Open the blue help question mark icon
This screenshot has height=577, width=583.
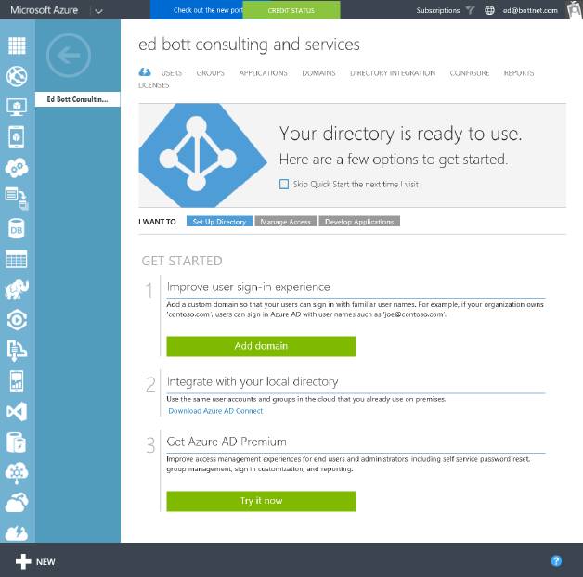pyautogui.click(x=556, y=560)
